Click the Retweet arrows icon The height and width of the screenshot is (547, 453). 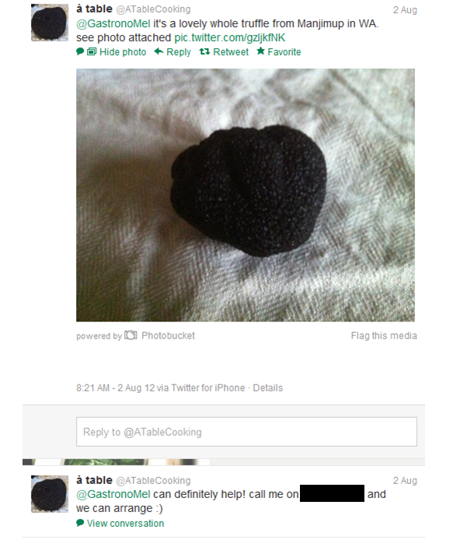coord(204,51)
